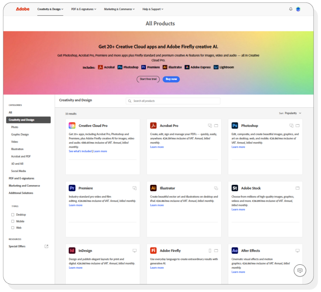This screenshot has width=321, height=292.
Task: Switch to the PDF & E-signatures tab
Action: tap(84, 9)
